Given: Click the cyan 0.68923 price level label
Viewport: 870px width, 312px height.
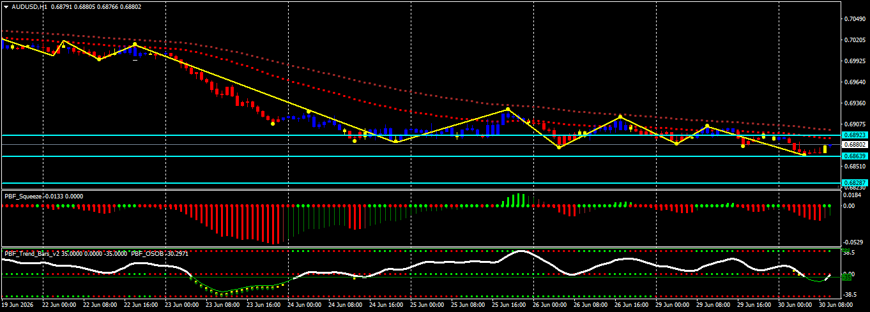Looking at the screenshot, I should pyautogui.click(x=854, y=135).
